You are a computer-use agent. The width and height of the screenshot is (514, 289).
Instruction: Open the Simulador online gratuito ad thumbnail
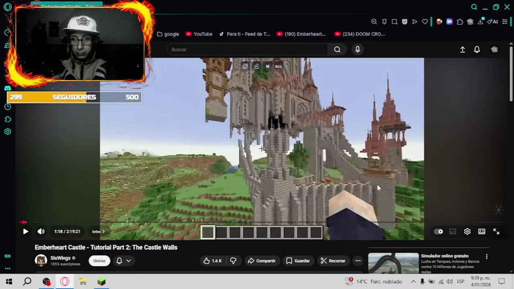[393, 263]
